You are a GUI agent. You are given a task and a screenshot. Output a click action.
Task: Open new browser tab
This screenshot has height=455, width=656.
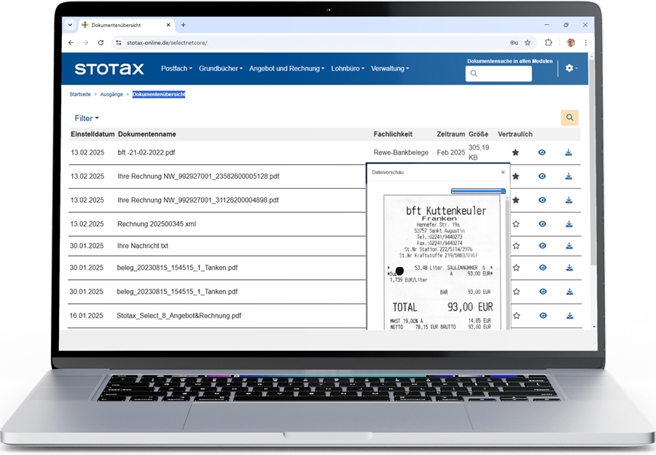coord(183,25)
